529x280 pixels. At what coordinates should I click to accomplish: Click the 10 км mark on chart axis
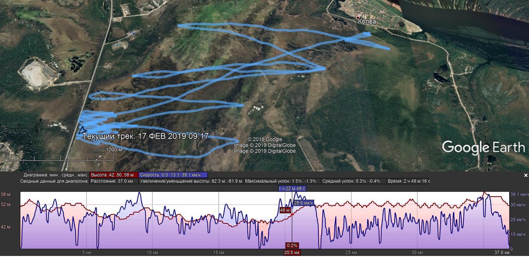point(152,253)
